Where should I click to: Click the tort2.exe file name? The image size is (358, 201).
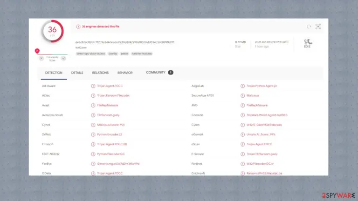(x=81, y=47)
